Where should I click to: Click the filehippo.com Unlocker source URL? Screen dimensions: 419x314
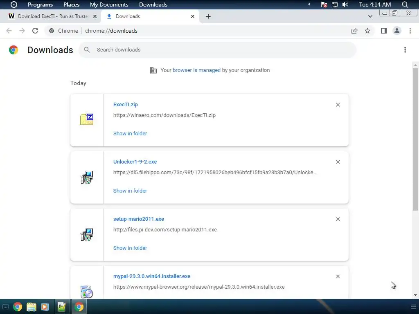tap(215, 173)
